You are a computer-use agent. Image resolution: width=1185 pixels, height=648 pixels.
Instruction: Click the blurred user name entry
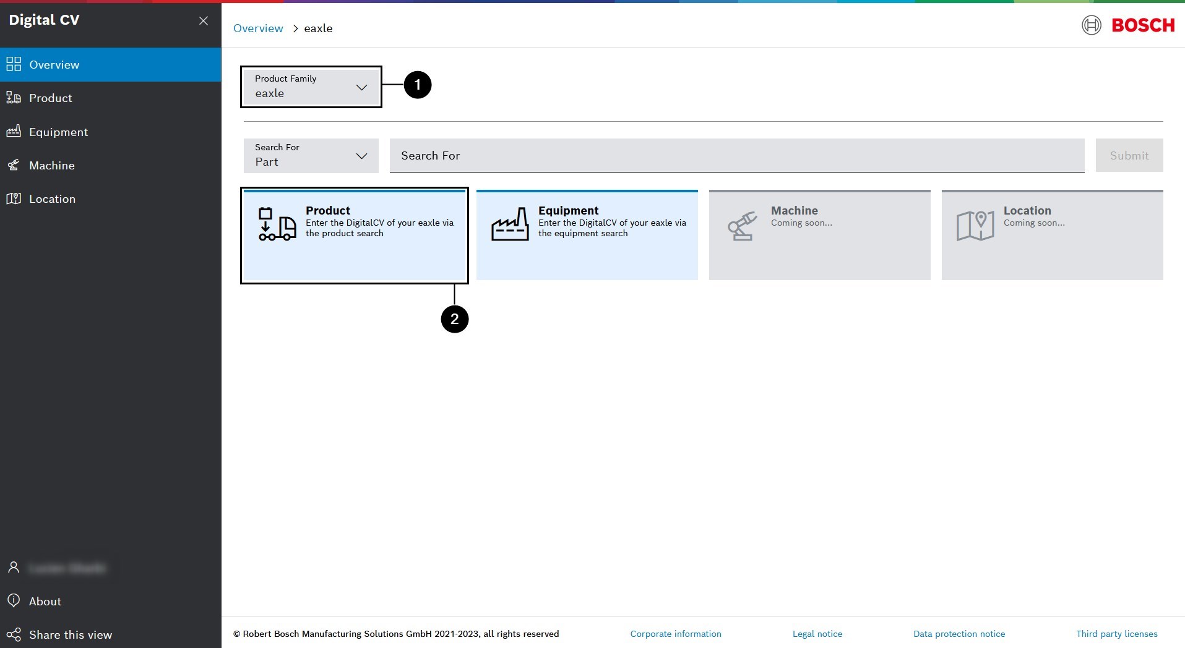click(x=67, y=568)
